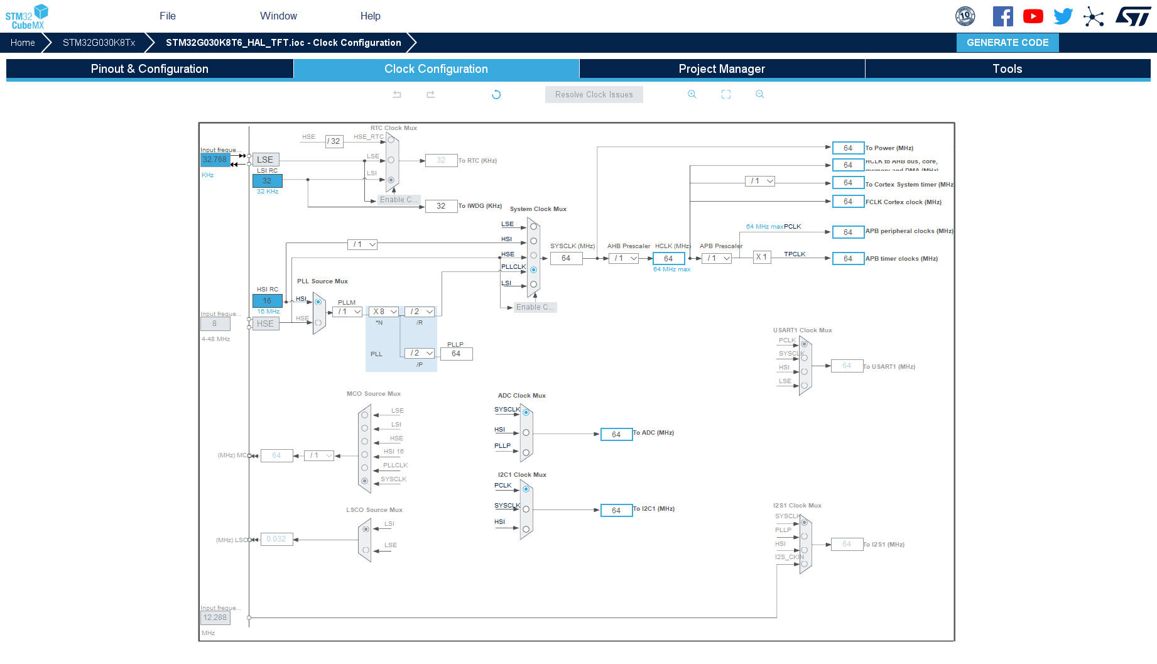Zoom in on the clock diagram

(x=692, y=94)
